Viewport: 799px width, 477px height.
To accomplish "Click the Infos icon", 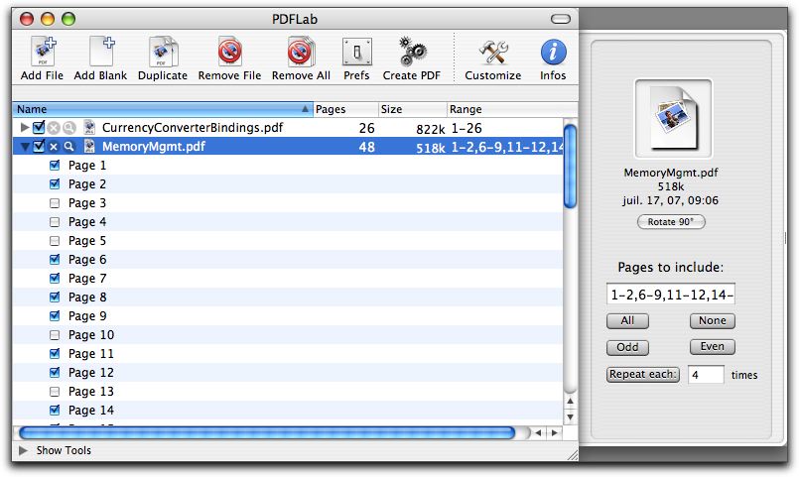I will [553, 53].
